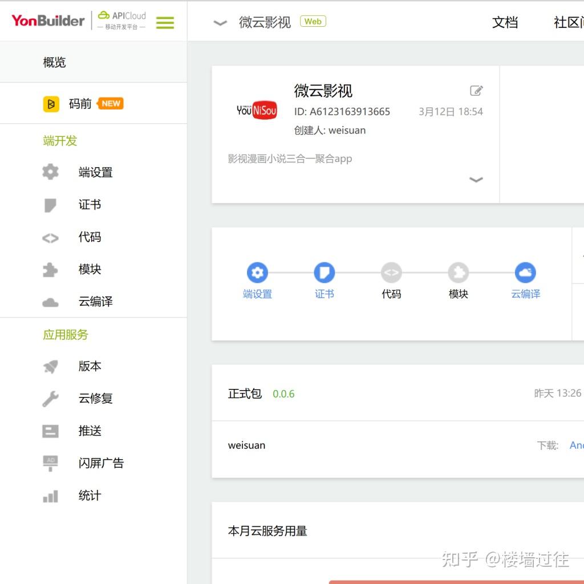The width and height of the screenshot is (584, 584).
Task: Select the 模块 puzzle icon in the workflow
Action: [x=458, y=272]
